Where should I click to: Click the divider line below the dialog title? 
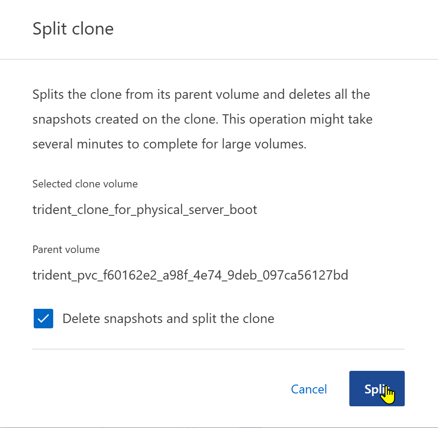(x=219, y=59)
